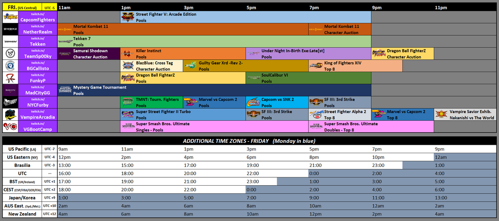Screen dimensions: 499x221
Task: Click the BlazBlue Cross Tag logo
Action: point(128,66)
